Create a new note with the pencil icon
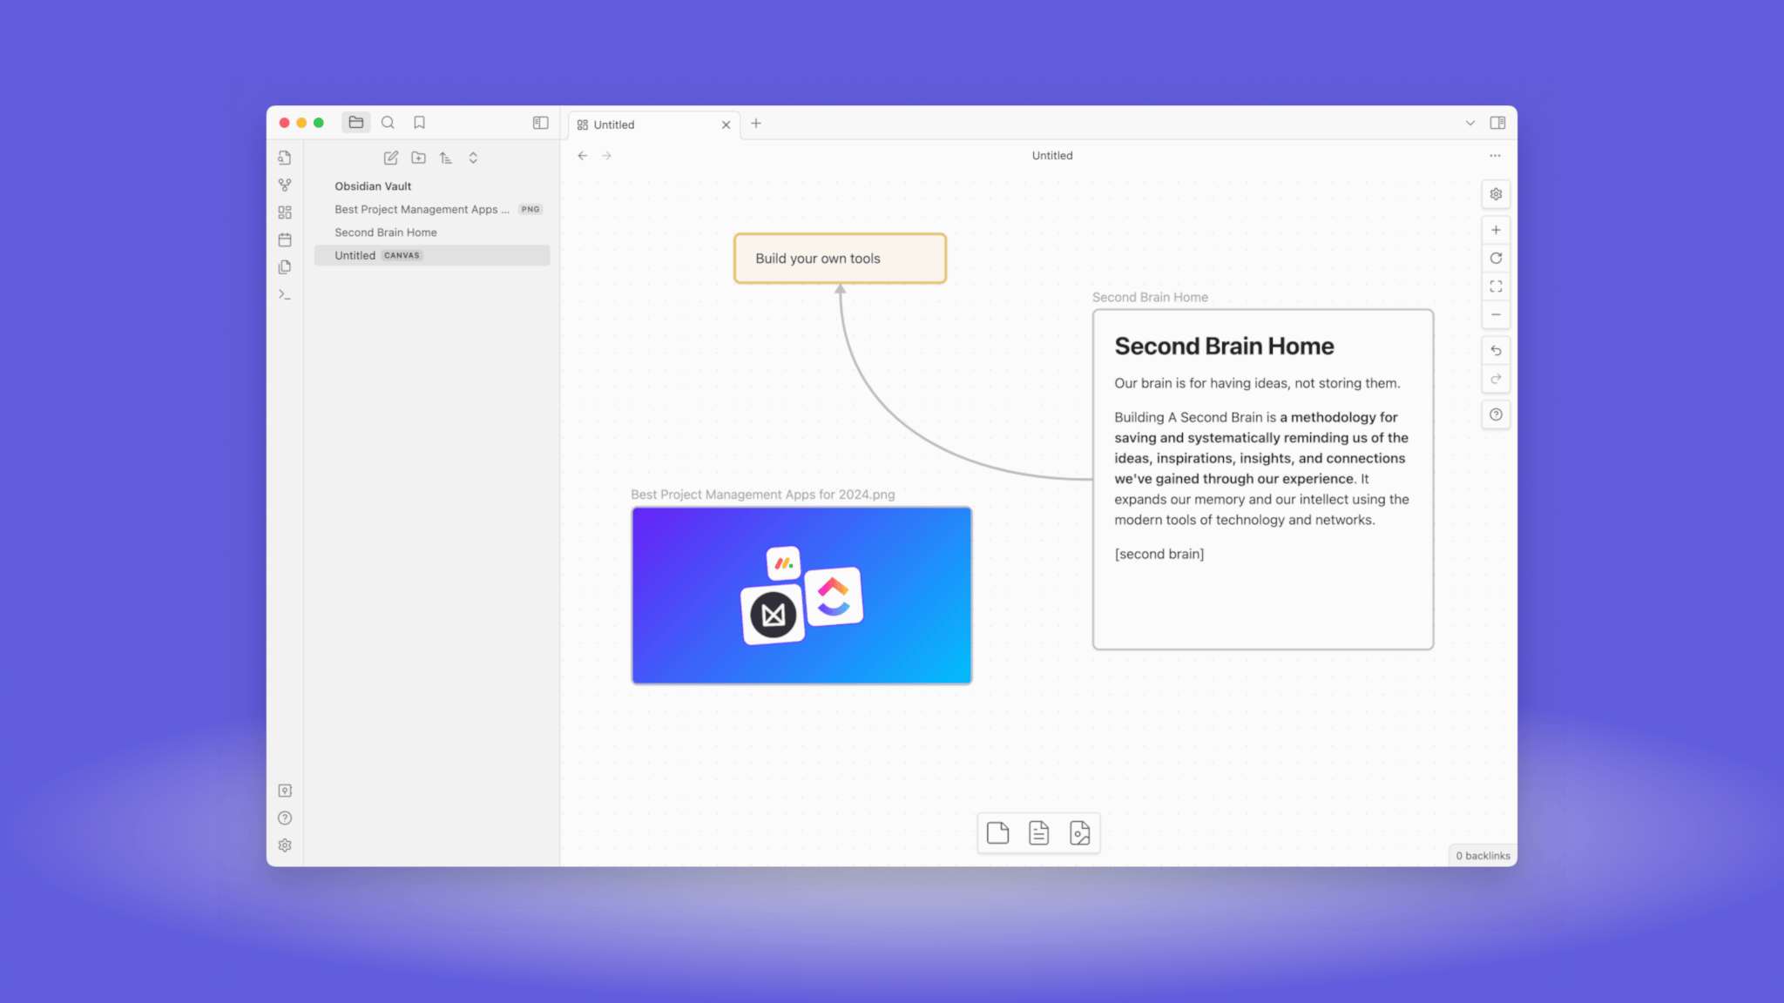 tap(390, 158)
